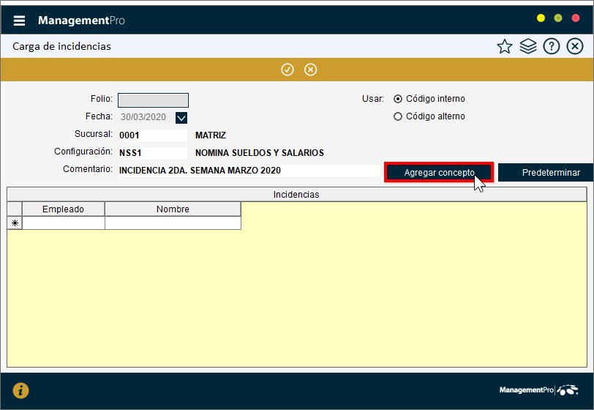This screenshot has width=594, height=410.
Task: Cancel with the X in the gold bar
Action: click(310, 70)
